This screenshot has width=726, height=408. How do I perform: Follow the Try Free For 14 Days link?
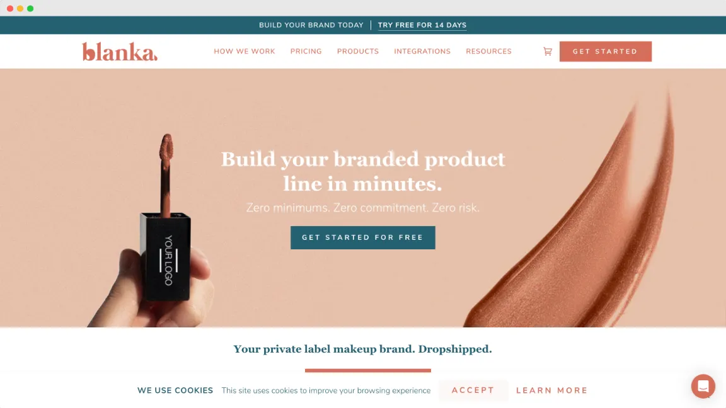tap(422, 25)
